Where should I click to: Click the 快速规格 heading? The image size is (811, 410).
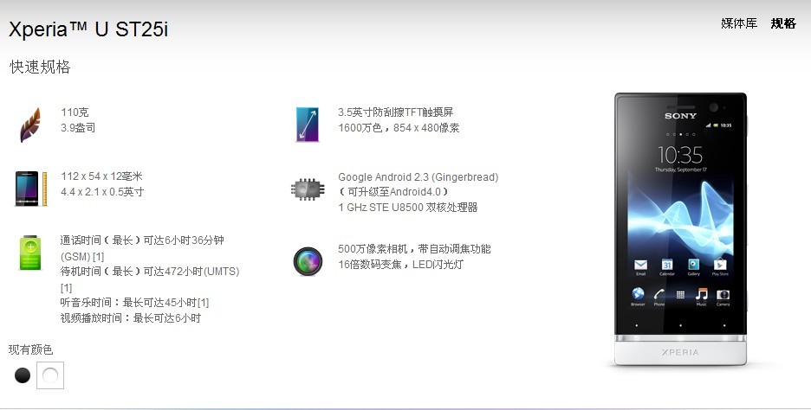[40, 67]
